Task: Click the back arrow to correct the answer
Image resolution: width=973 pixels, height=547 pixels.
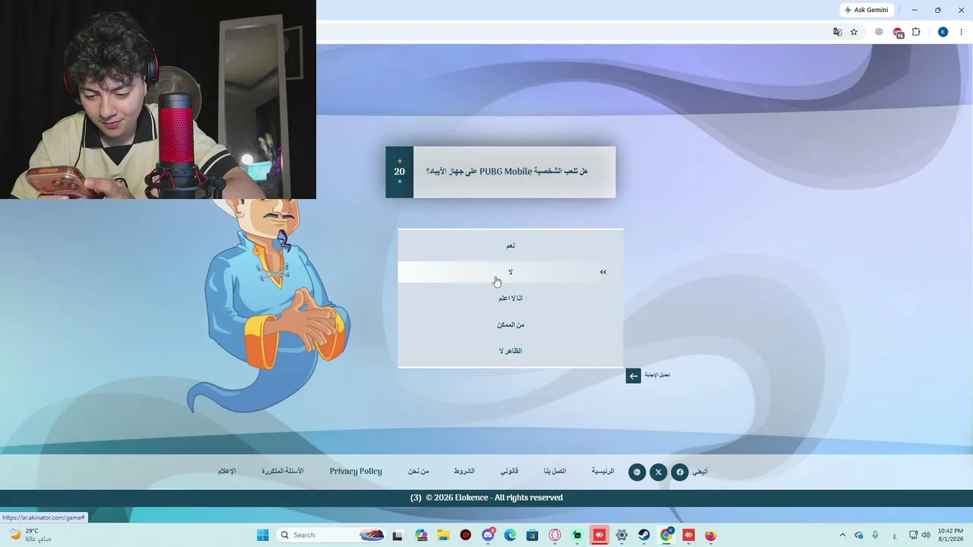Action: (633, 375)
